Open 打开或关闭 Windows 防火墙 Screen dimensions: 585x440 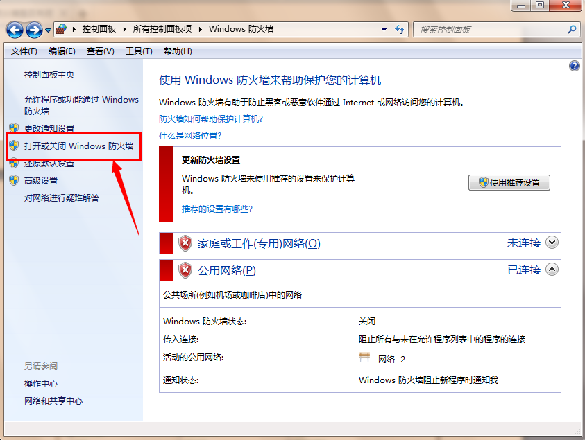click(78, 146)
